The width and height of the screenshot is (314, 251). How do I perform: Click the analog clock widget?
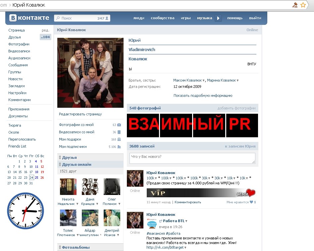point(26,211)
